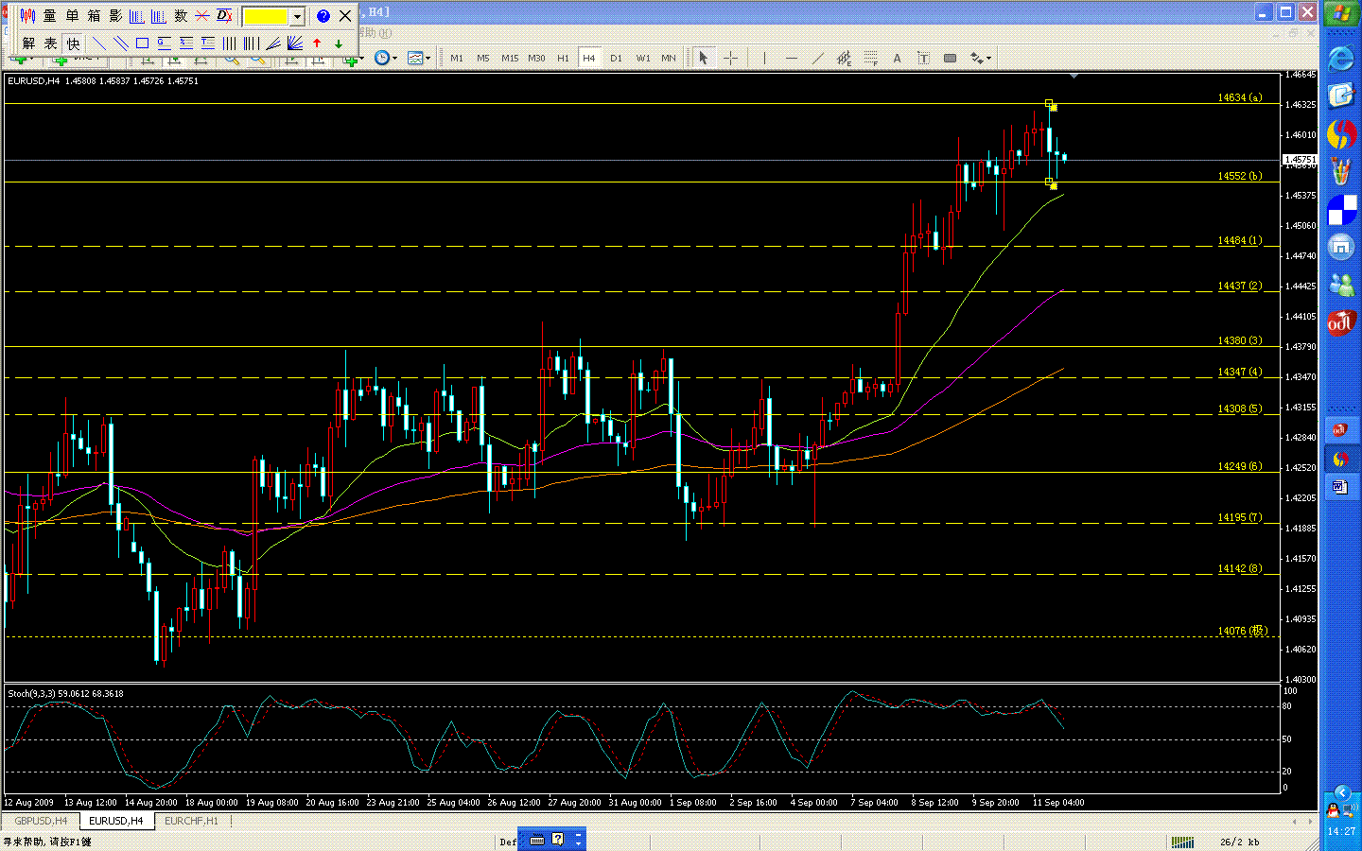The height and width of the screenshot is (851, 1362).
Task: Select the double parallel lines channel tool
Action: tap(121, 43)
